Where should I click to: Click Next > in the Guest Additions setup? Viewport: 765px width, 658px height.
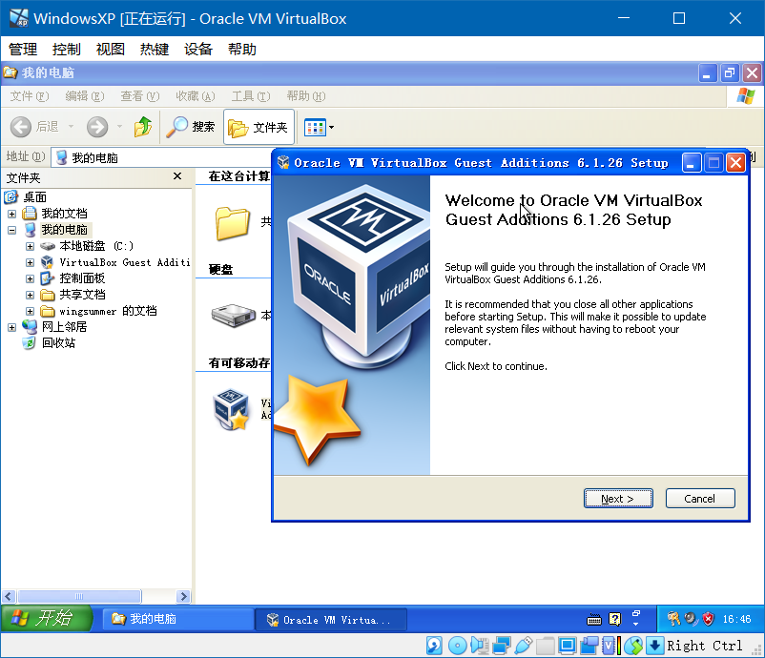[618, 499]
